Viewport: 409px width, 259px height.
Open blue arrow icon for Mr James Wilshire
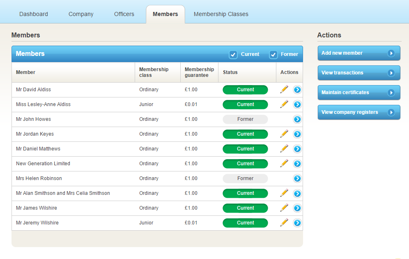tap(297, 208)
